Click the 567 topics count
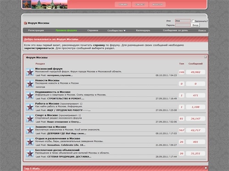 181,130
